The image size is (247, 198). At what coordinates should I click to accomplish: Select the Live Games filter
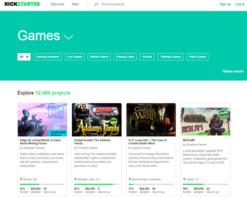(x=75, y=57)
